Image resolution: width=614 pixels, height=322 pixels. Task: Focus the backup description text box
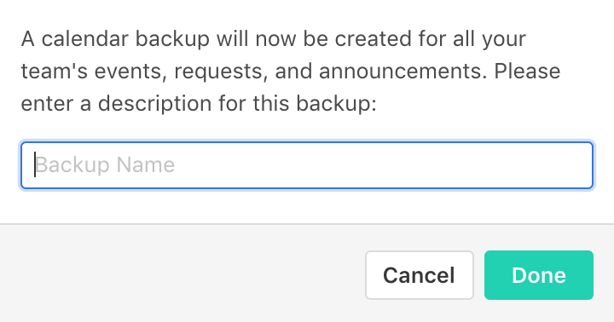pyautogui.click(x=307, y=165)
